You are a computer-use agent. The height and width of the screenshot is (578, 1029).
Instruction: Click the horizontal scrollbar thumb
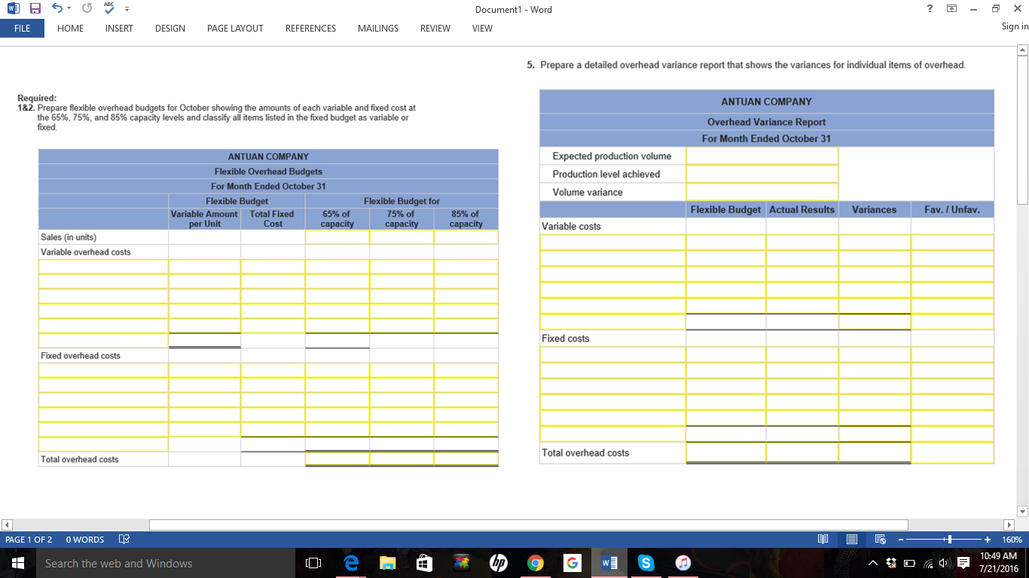click(x=529, y=524)
